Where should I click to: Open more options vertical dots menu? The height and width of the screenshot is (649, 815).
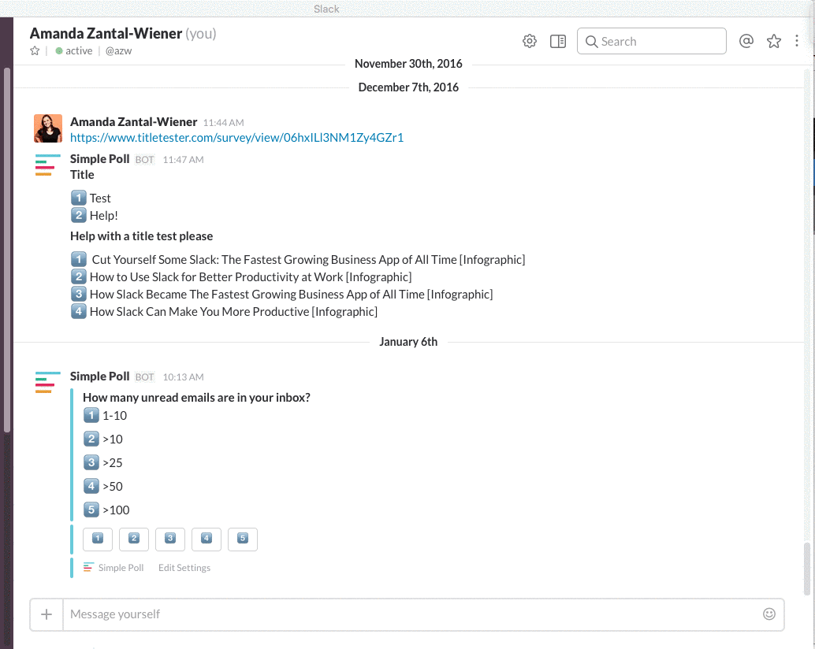click(798, 42)
